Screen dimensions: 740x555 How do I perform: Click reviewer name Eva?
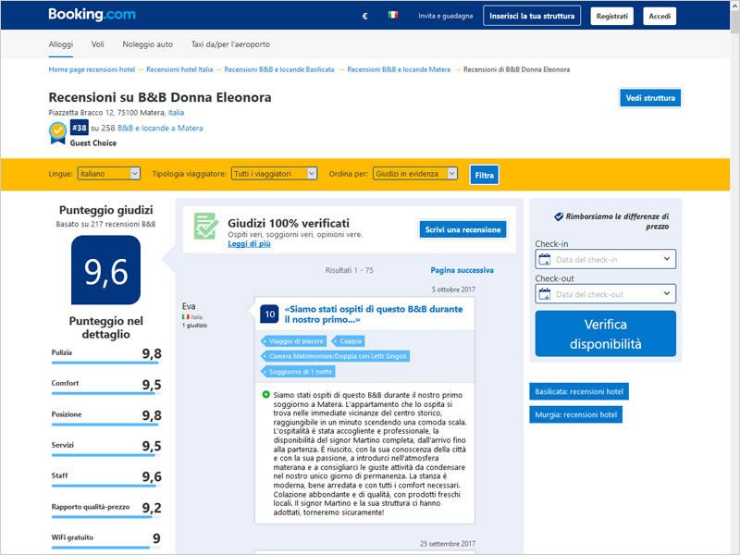[189, 306]
